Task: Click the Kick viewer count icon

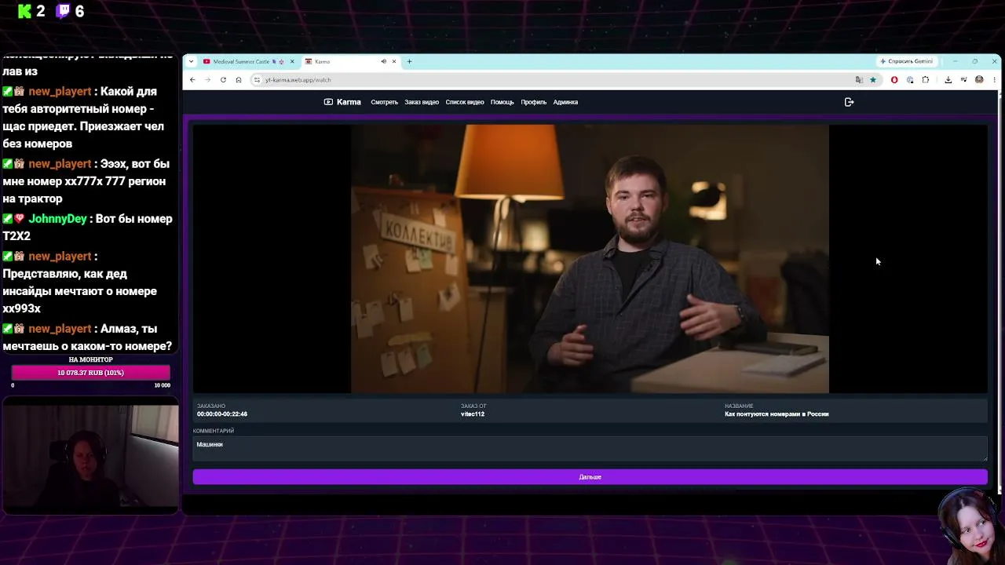Action: 25,11
